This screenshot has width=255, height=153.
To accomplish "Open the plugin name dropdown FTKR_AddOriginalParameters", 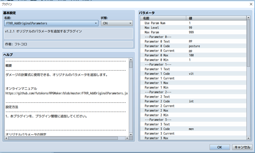I will (x=51, y=23).
